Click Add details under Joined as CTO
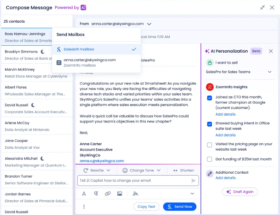The image size is (280, 215). (x=225, y=114)
